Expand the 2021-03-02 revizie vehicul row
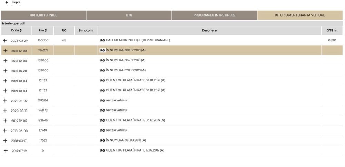This screenshot has width=345, height=167. click(5, 101)
